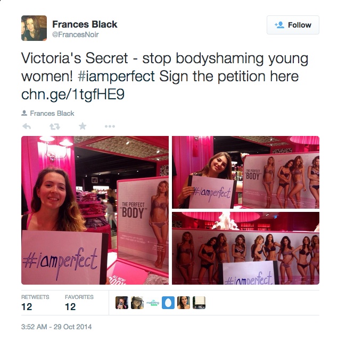Follow Frances Black
Viewport: 338px width, 342px height.
coord(293,25)
